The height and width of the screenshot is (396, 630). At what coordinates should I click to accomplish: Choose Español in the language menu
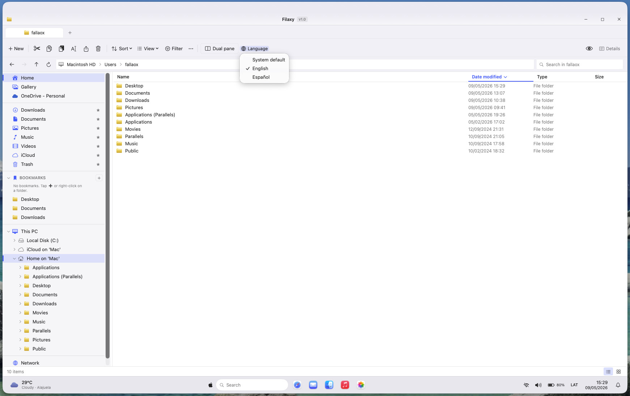point(264,77)
